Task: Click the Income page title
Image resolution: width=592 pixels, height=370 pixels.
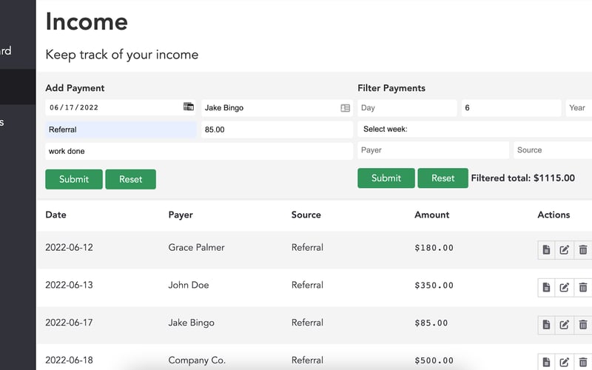Action: 87,21
